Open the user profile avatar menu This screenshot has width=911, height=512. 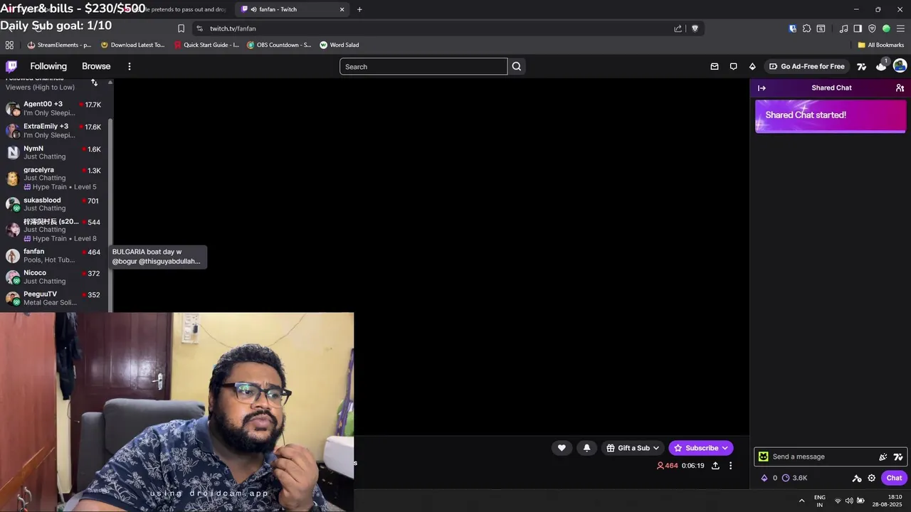click(x=900, y=66)
